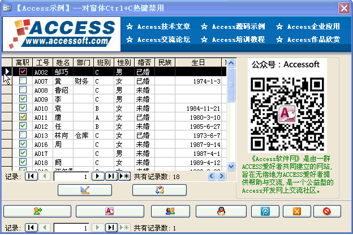Click the 民族 column header
Viewport: 353px width, 235px height.
[x=165, y=63]
